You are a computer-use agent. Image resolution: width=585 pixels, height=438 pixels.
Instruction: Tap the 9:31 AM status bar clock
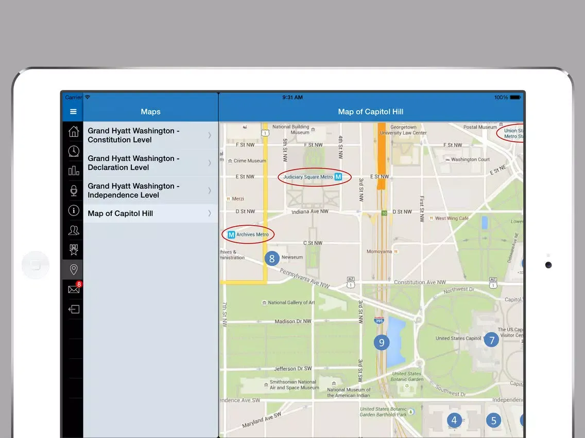click(x=292, y=97)
